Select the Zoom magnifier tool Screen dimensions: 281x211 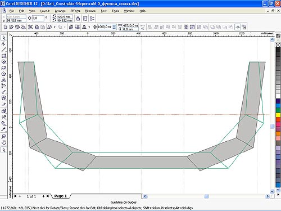point(4,136)
